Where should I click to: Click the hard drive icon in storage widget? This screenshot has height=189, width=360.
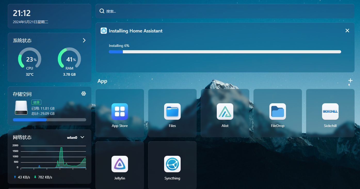click(x=21, y=108)
